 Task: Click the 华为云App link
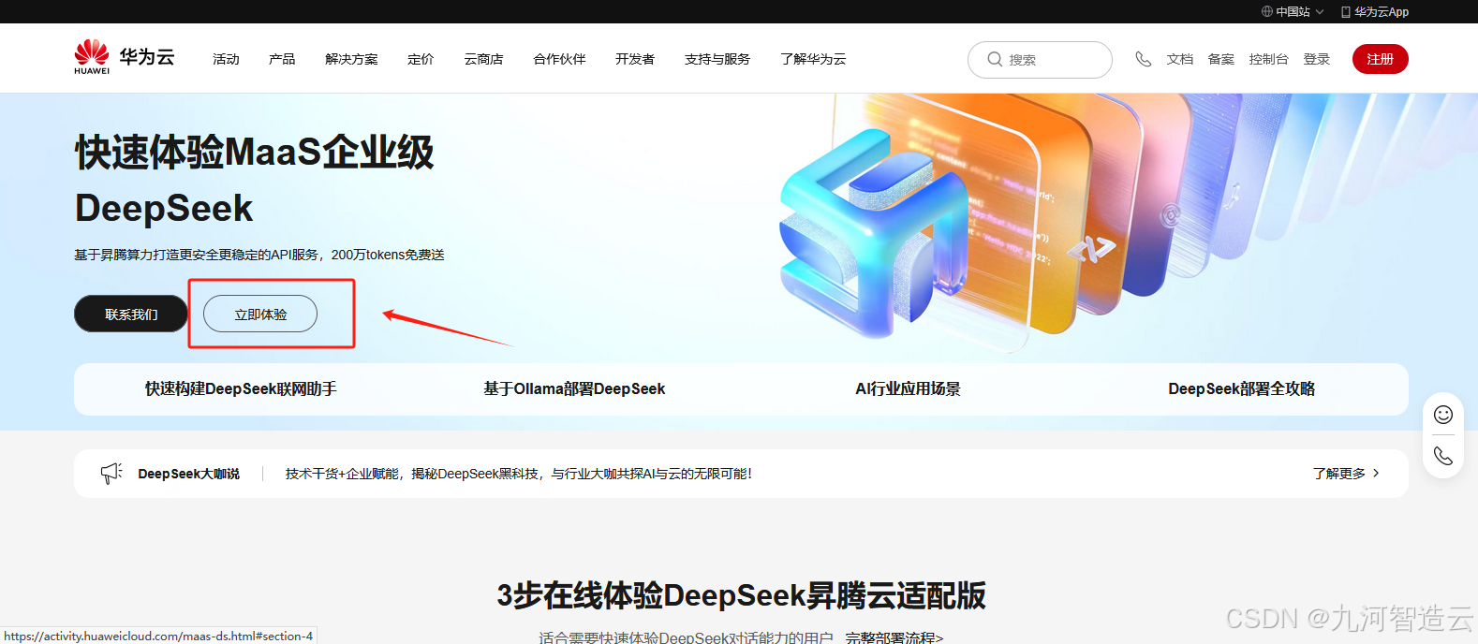1381,11
